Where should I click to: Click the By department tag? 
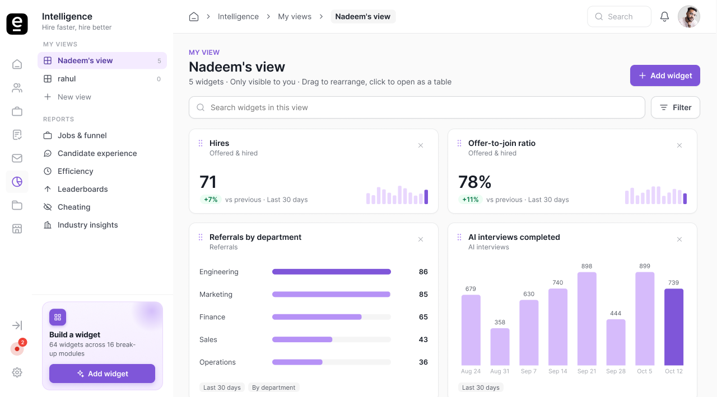click(274, 387)
